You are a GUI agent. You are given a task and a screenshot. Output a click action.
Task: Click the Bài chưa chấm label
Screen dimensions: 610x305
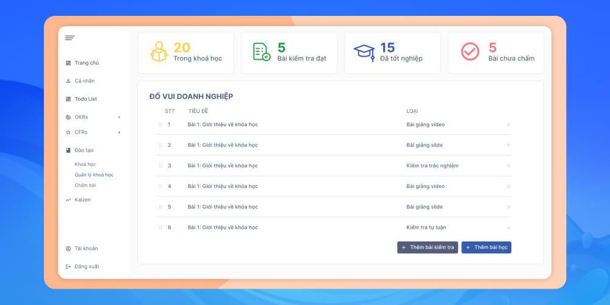[x=512, y=59]
